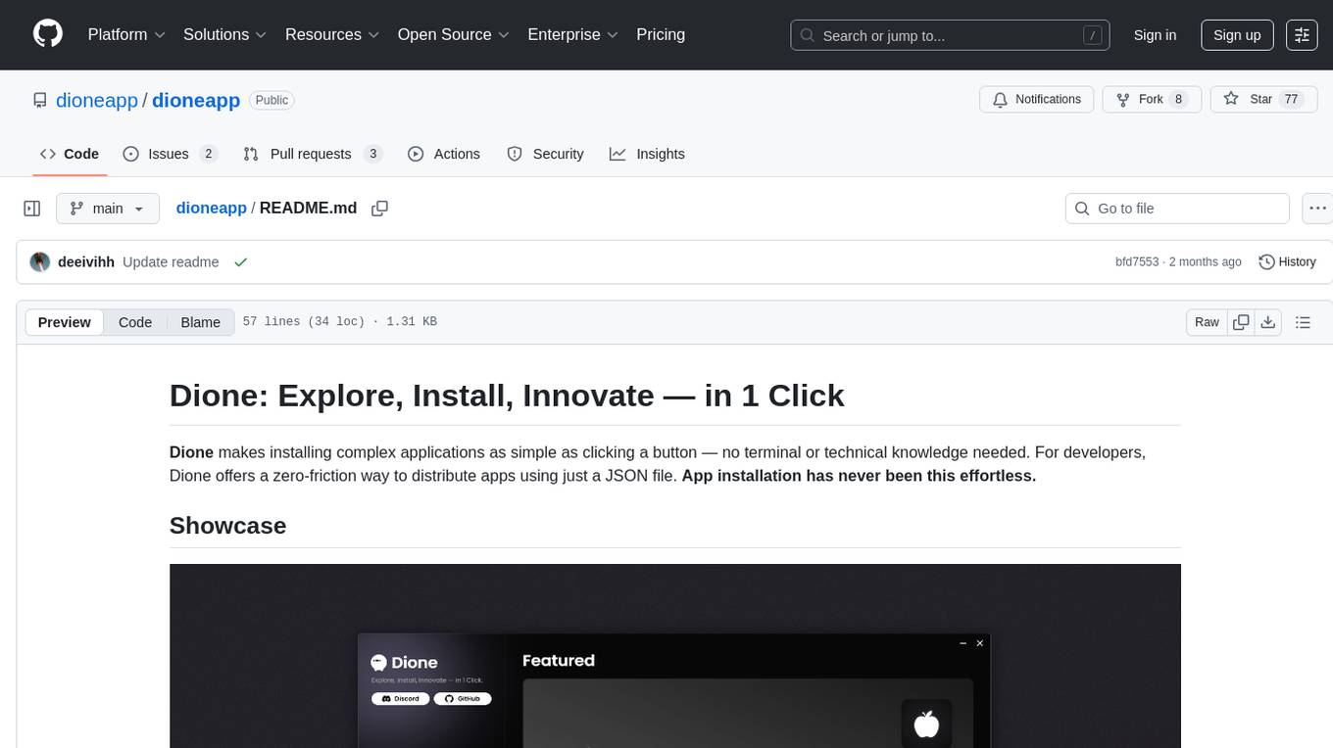Click the README.md filename in the breadcrumb
Screen dimensions: 1333x748
(x=309, y=209)
